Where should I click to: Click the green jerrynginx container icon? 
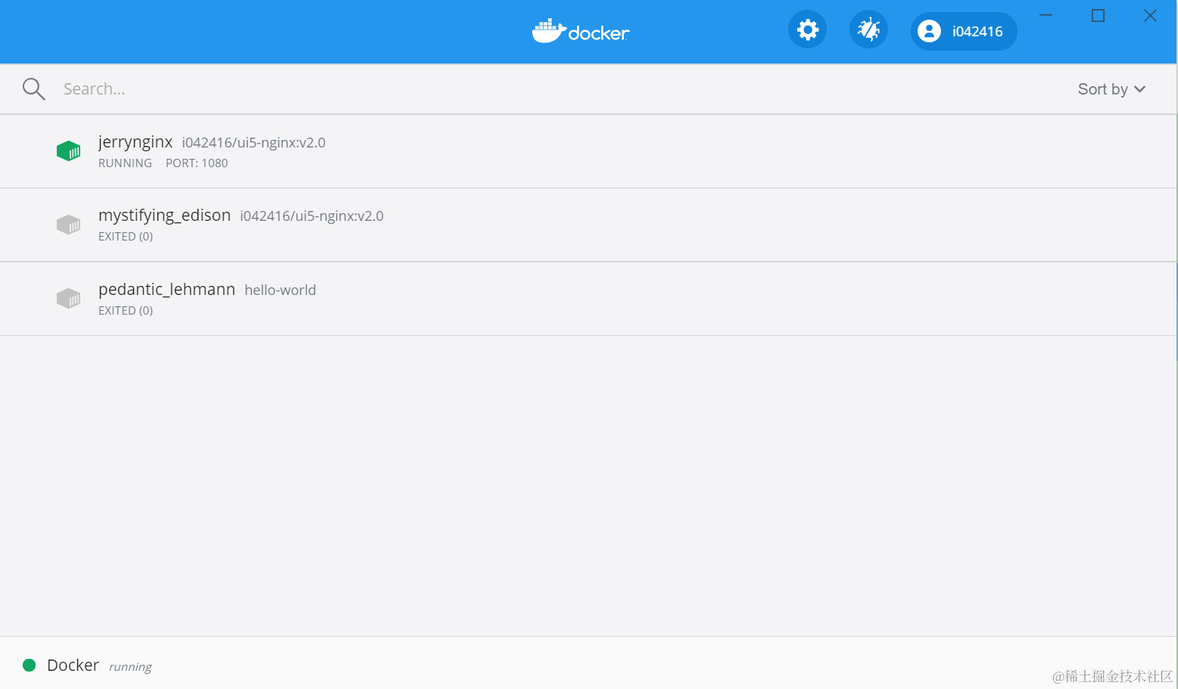(x=68, y=151)
